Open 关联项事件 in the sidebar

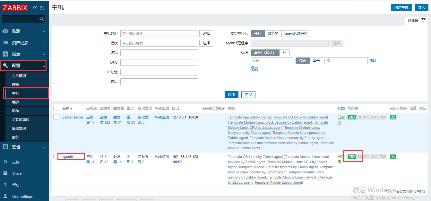(x=21, y=120)
